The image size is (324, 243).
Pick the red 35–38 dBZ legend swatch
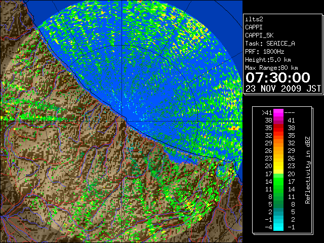click(278, 128)
